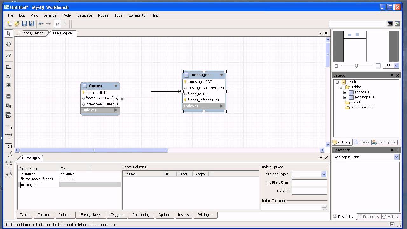
Task: Select the New Routine Group tool
Action: pyautogui.click(x=9, y=115)
